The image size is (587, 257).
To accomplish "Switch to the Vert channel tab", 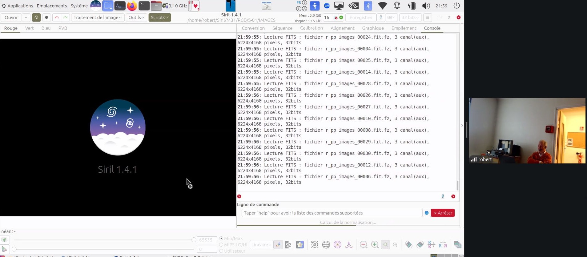I will pyautogui.click(x=30, y=28).
